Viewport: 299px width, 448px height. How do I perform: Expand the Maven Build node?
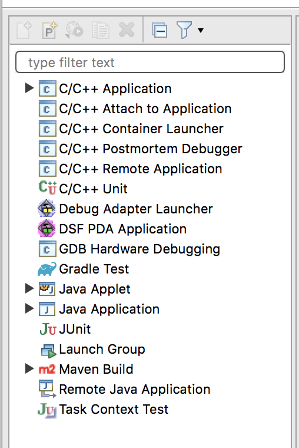coord(29,368)
